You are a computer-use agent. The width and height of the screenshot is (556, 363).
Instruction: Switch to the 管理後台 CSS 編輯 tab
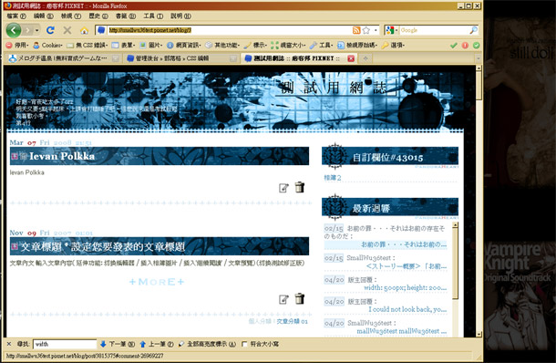181,58
